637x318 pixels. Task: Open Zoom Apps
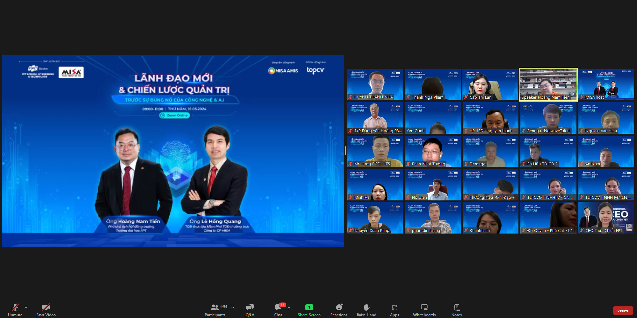coord(394,310)
